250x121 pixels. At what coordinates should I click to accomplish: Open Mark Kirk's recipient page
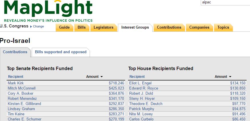[x=16, y=83]
